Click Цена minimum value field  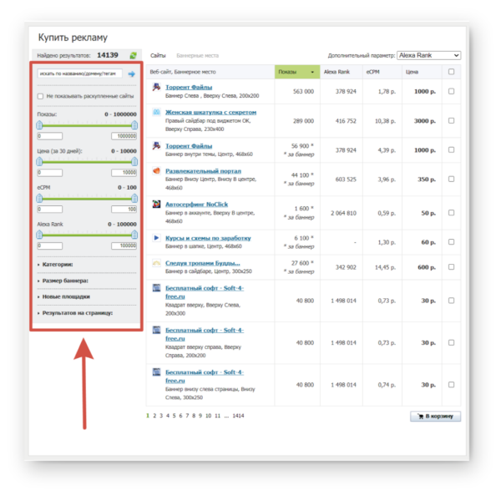(50, 173)
